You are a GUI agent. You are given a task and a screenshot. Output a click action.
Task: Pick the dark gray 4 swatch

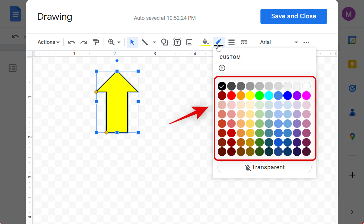(232, 86)
